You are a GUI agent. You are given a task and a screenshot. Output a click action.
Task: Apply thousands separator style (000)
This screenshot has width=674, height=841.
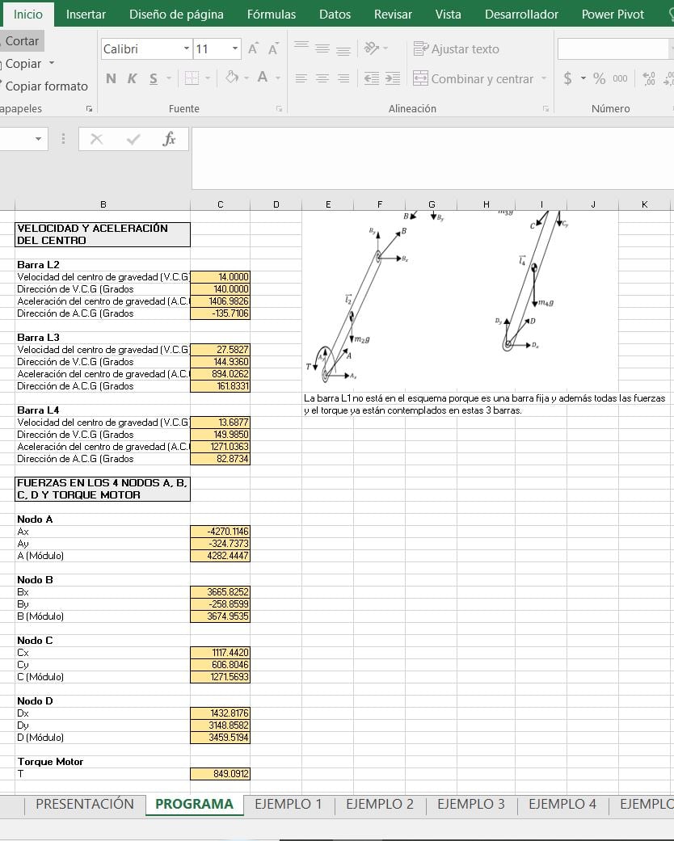click(x=620, y=79)
